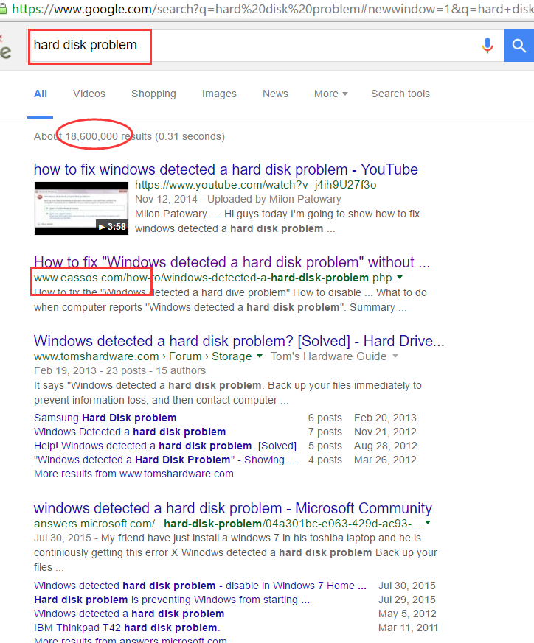Open Hard disk problem is preventing Windows sublink
This screenshot has width=534, height=643.
172,600
